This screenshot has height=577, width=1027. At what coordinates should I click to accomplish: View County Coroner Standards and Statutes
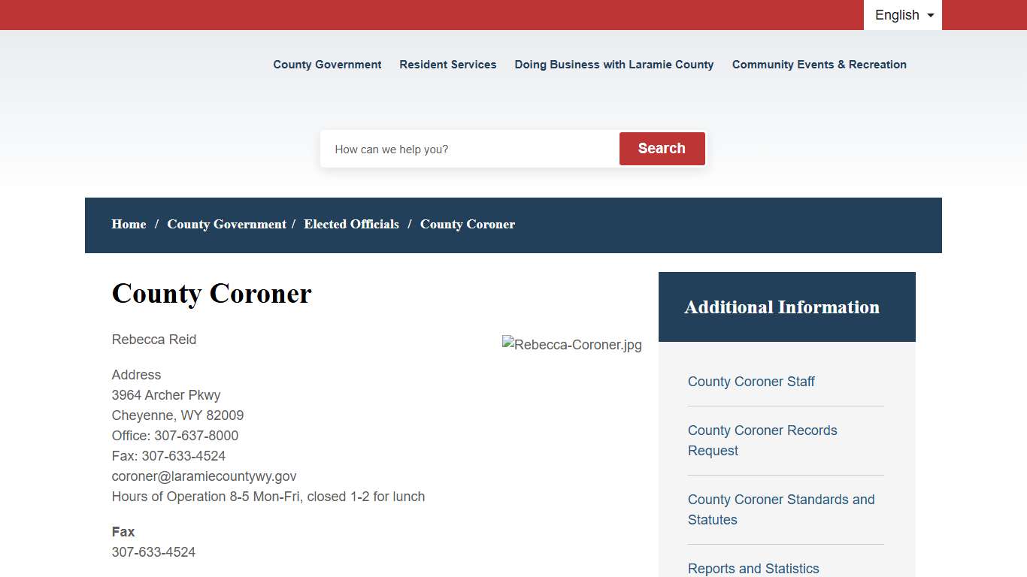(x=781, y=509)
